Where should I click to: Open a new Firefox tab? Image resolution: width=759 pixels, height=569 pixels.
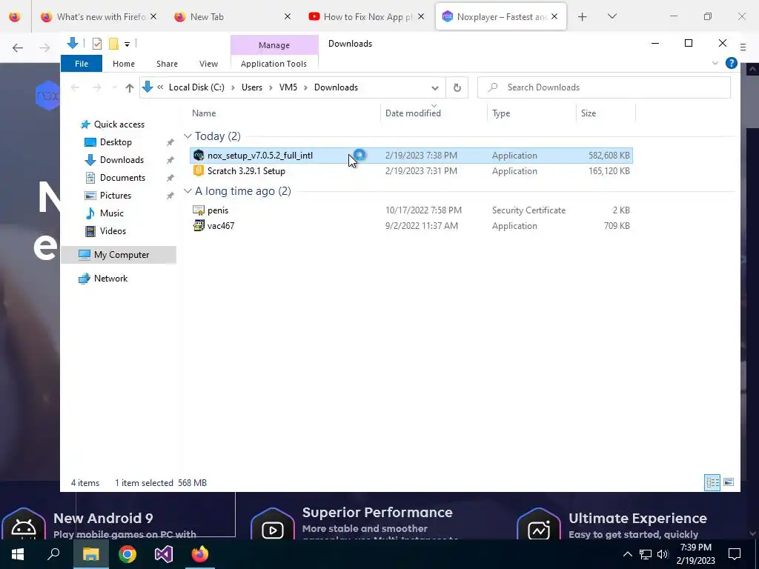(x=583, y=17)
